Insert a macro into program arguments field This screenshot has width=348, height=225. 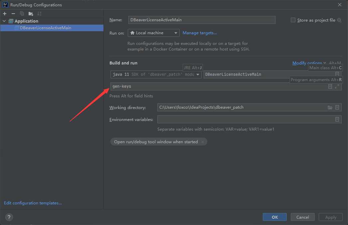tap(330, 86)
